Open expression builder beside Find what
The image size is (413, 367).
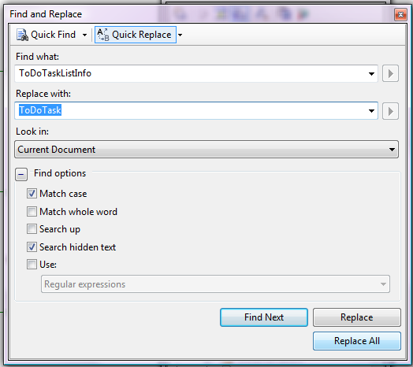coord(390,73)
